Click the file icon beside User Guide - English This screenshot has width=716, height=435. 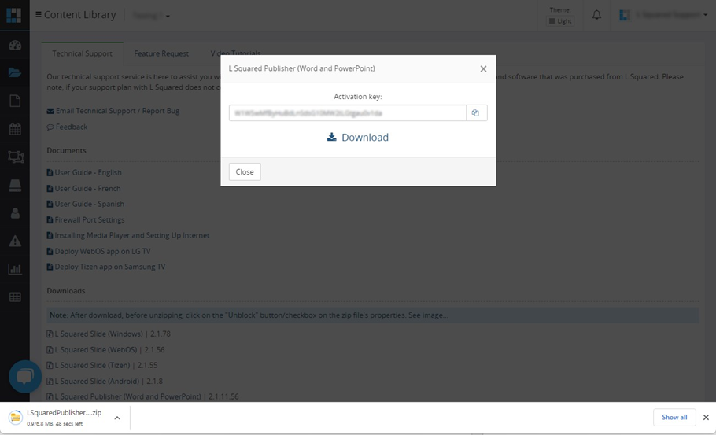coord(50,172)
